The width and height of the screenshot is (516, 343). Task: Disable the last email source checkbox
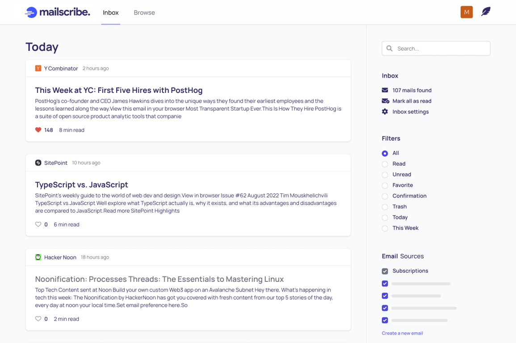pos(385,320)
